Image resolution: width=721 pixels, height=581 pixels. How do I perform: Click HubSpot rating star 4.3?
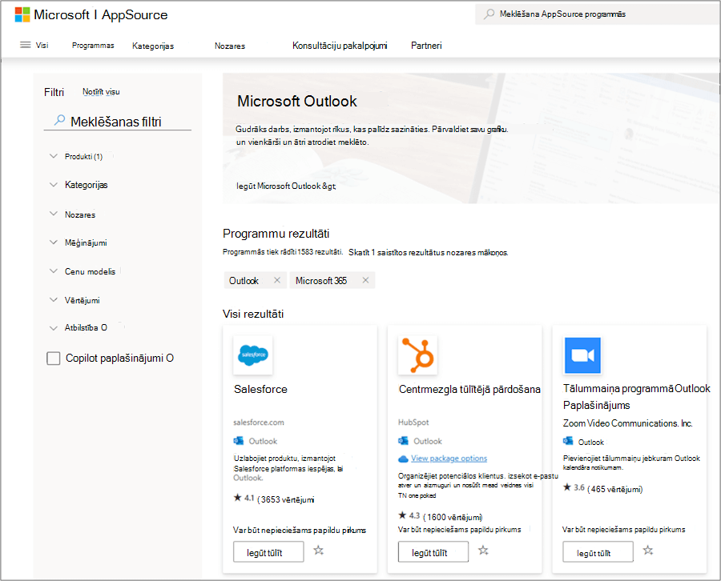(402, 515)
